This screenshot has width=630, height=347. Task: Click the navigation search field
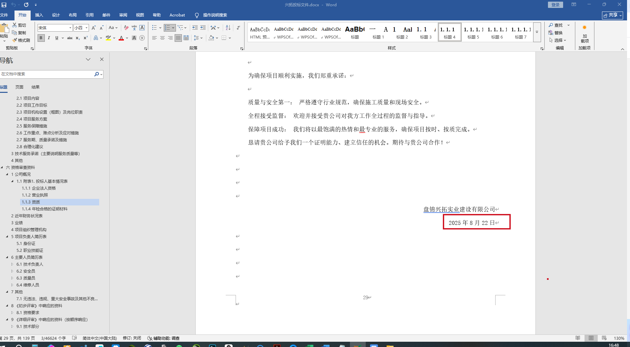coord(47,74)
